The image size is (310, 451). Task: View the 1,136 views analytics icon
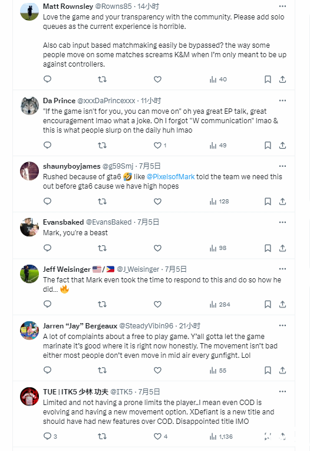coord(221,437)
